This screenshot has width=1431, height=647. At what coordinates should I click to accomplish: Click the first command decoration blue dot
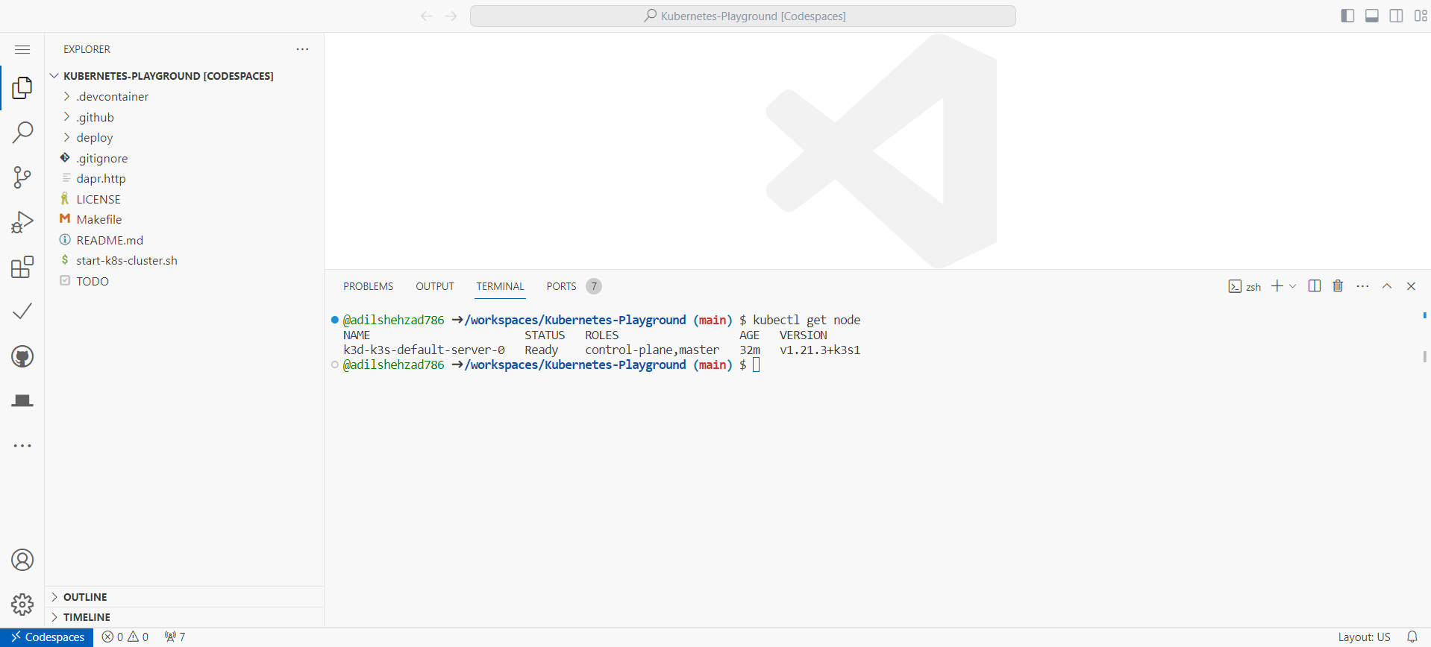pyautogui.click(x=335, y=320)
